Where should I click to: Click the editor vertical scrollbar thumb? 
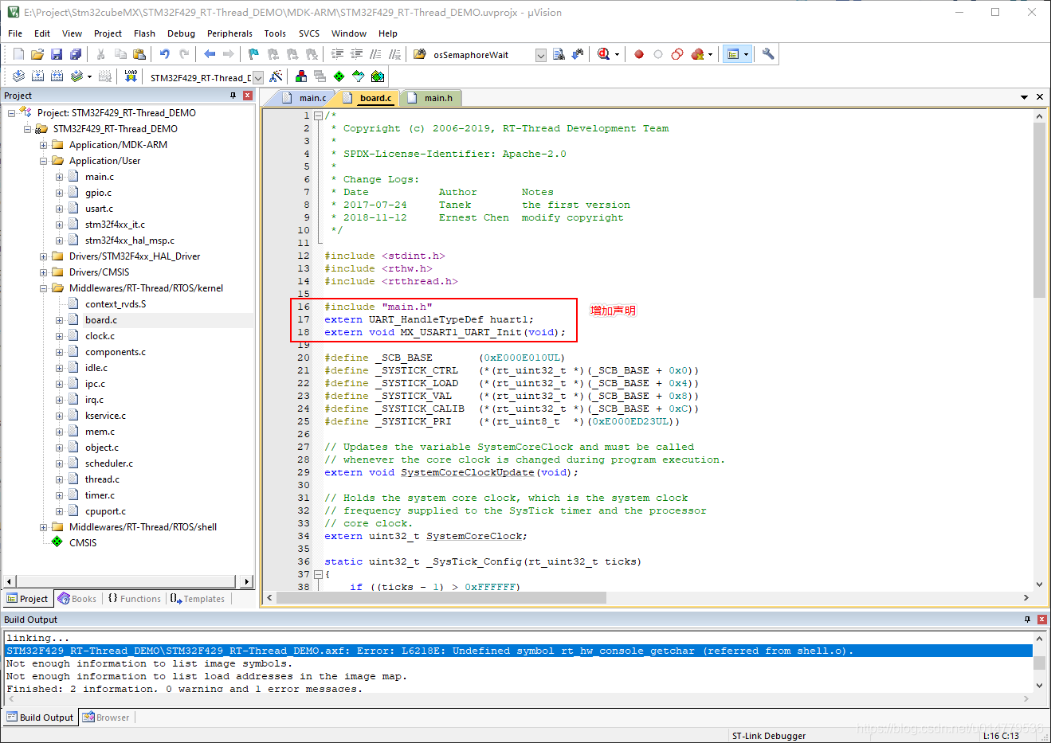pos(1039,211)
